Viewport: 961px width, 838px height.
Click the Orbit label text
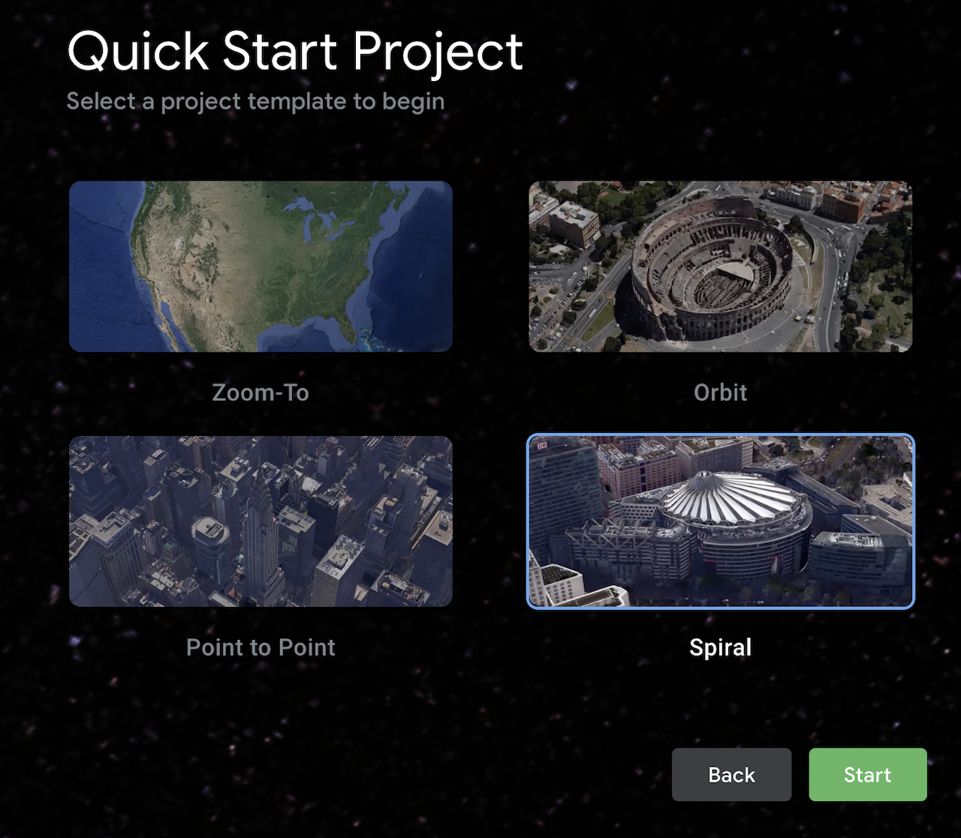click(721, 392)
